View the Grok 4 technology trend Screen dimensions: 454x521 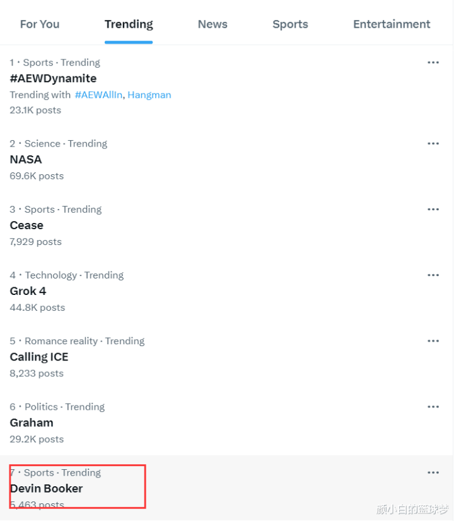pyautogui.click(x=28, y=291)
